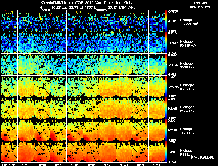The image size is (218, 166).
Task: Click the 0.2549 colorbar value
Action: 173,108
